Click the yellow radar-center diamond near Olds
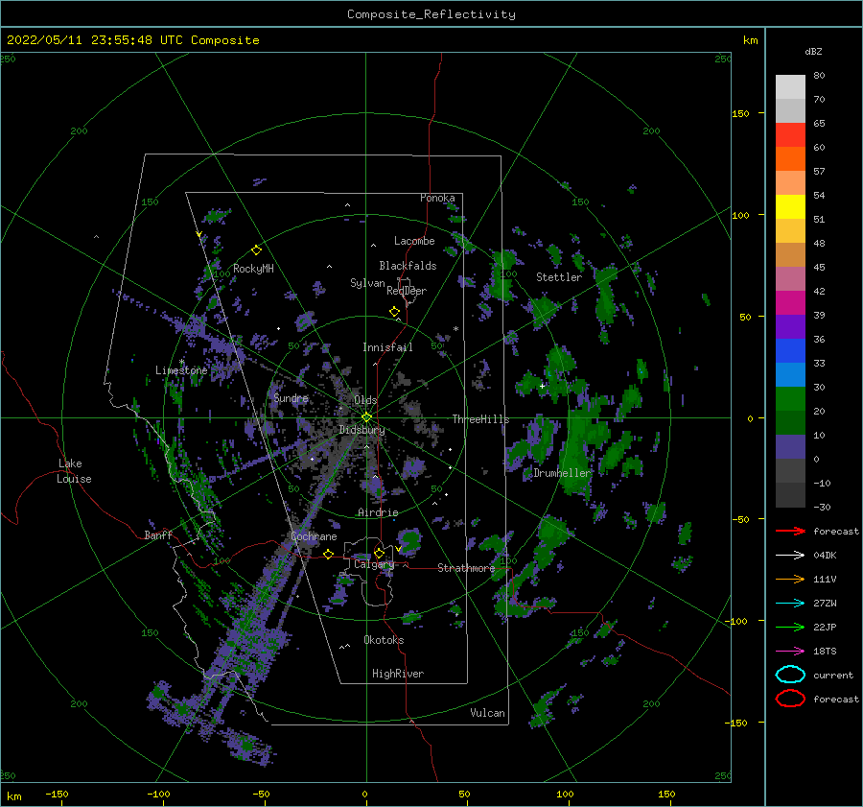Viewport: 863px width, 807px height. (366, 417)
